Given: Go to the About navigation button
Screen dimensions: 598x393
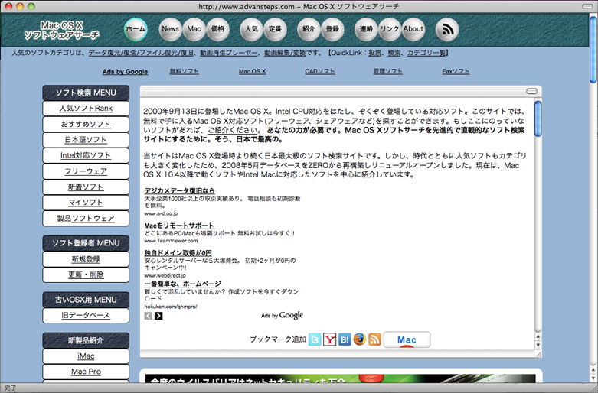Looking at the screenshot, I should tap(413, 29).
